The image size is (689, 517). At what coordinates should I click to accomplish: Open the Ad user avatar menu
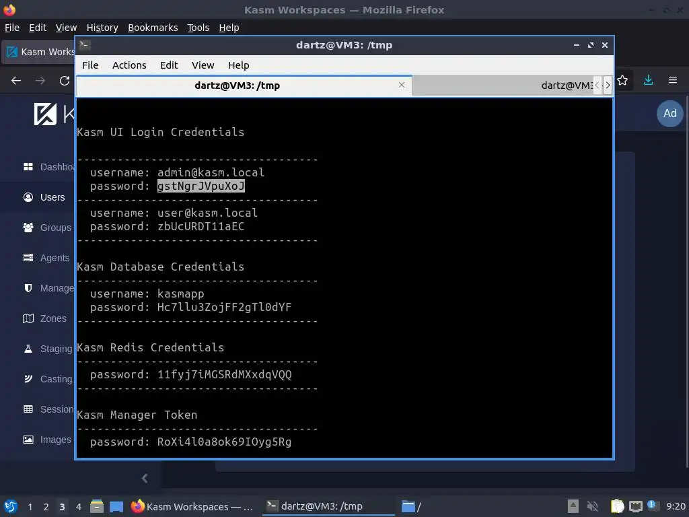pos(669,113)
